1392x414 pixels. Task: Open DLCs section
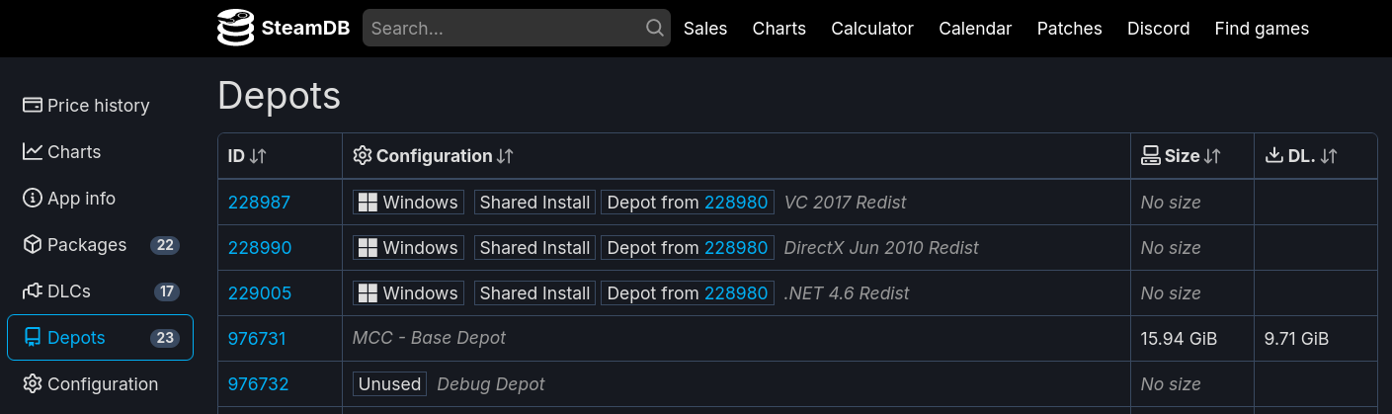click(100, 290)
